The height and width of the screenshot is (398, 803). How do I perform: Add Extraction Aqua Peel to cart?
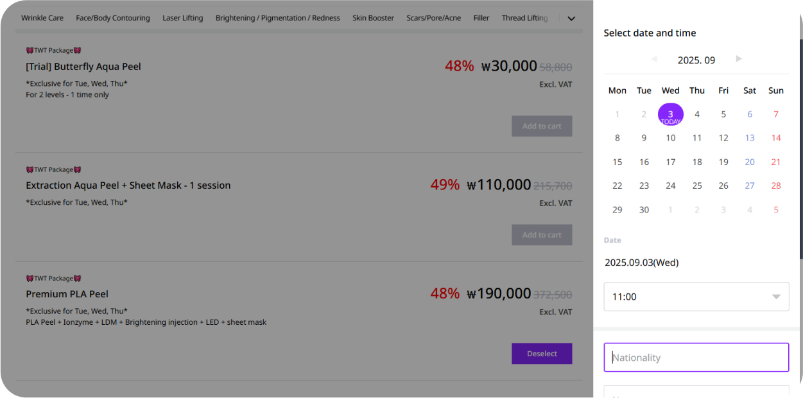[x=542, y=235]
